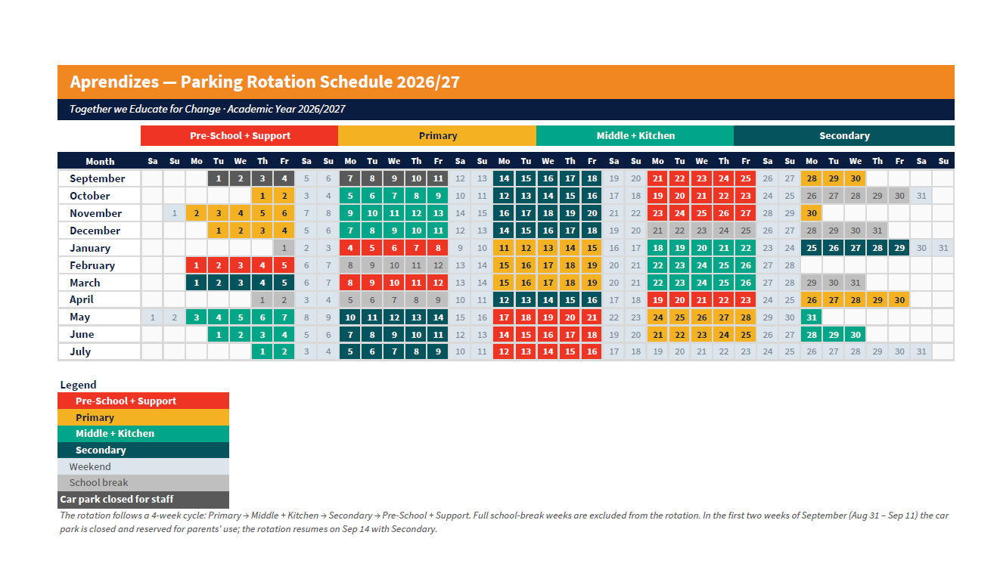Click the dark teal Secondary legend swatch
This screenshot has width=1000, height=582.
pyautogui.click(x=144, y=450)
